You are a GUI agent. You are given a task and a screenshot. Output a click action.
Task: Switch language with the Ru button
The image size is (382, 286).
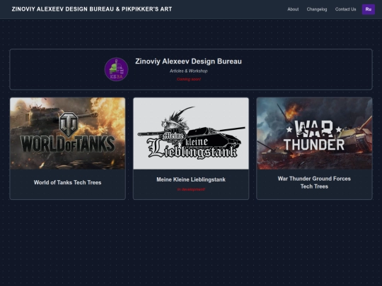click(369, 9)
